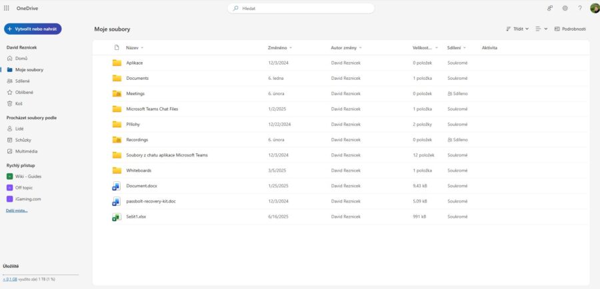Open Soubory z chatu aplikace Microsoft Teams

click(167, 154)
